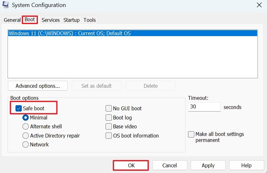The height and width of the screenshot is (173, 267).
Task: Go to the Tools tab
Action: 89,20
